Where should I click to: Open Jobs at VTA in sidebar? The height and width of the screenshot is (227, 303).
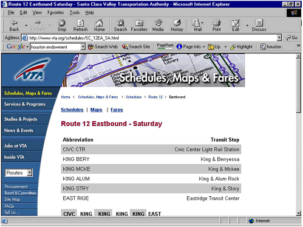click(x=15, y=146)
